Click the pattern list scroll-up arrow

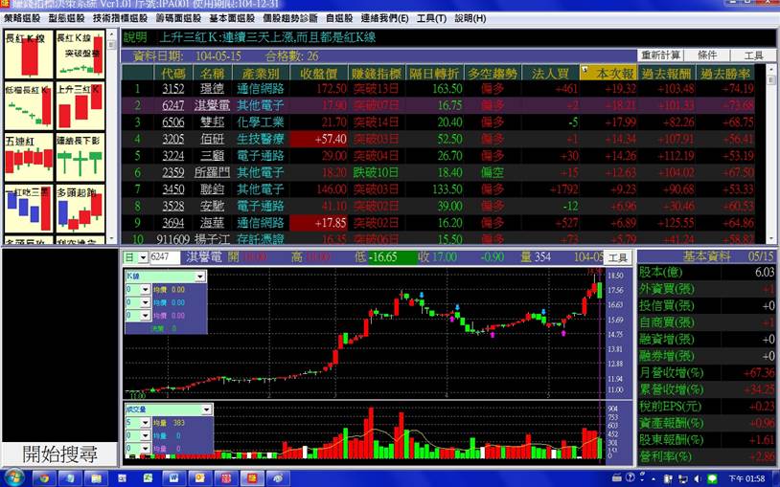[x=112, y=33]
